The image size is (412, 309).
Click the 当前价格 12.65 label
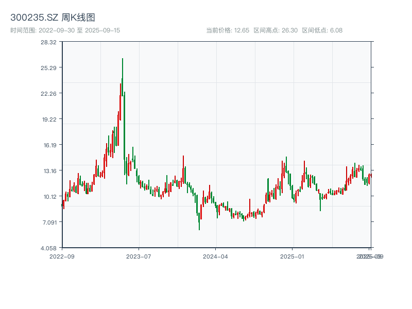pyautogui.click(x=228, y=30)
